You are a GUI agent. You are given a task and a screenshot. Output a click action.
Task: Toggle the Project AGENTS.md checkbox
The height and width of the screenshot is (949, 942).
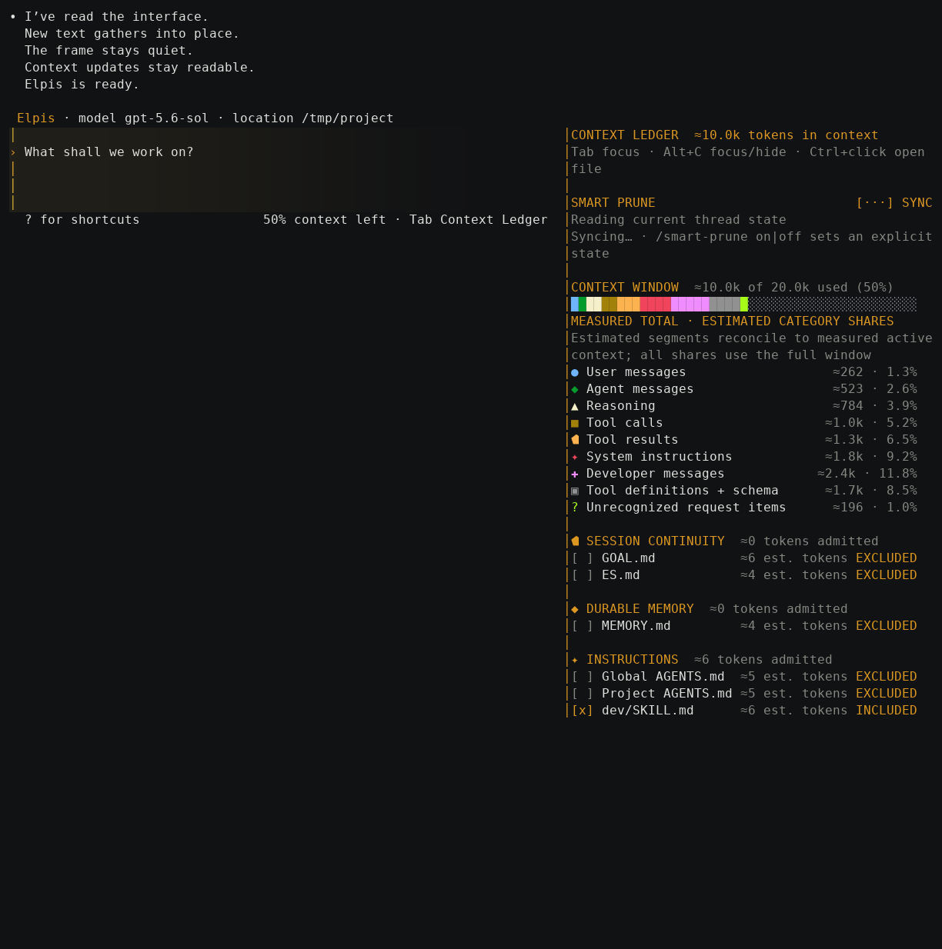(583, 694)
